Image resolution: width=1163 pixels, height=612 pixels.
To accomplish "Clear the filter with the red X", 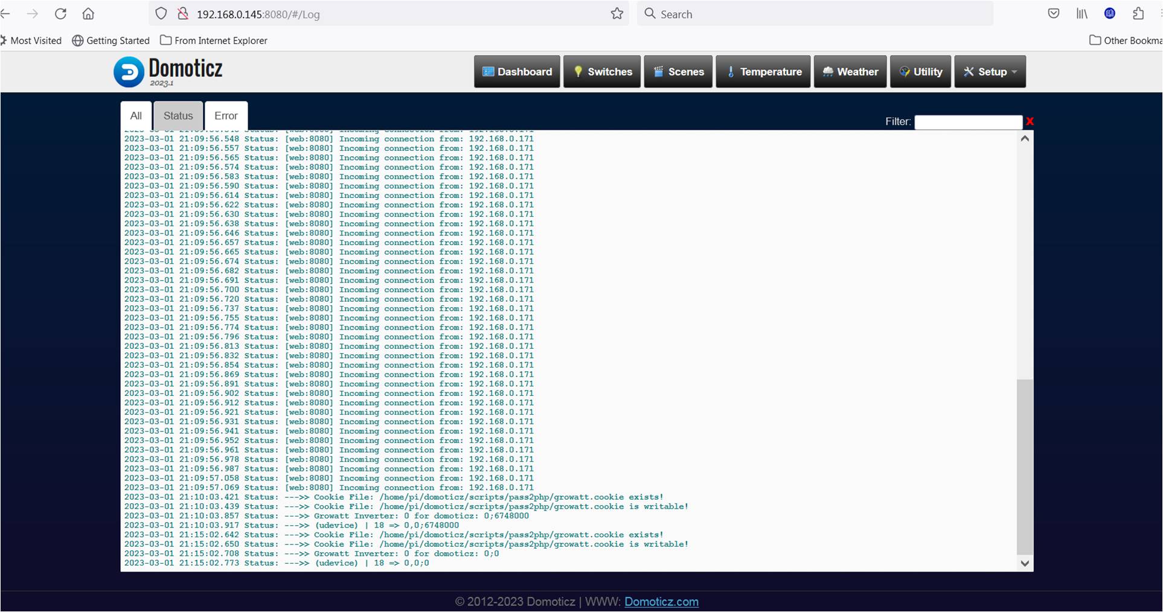I will point(1030,121).
